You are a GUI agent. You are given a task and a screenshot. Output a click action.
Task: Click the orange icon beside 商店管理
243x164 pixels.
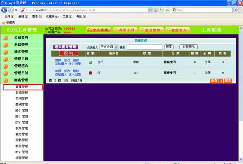point(5,80)
